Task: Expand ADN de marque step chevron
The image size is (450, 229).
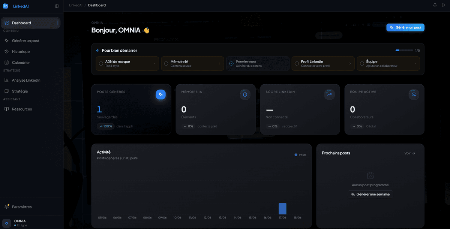Action: click(154, 64)
